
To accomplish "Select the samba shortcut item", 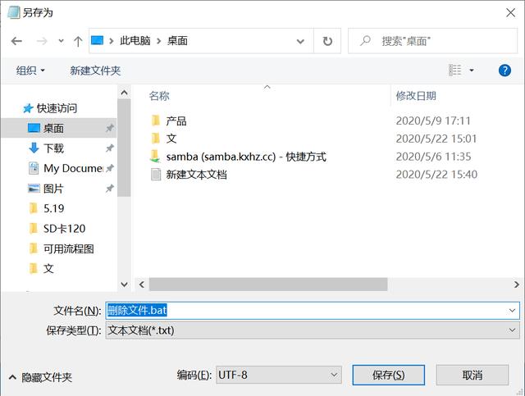I will tap(245, 157).
